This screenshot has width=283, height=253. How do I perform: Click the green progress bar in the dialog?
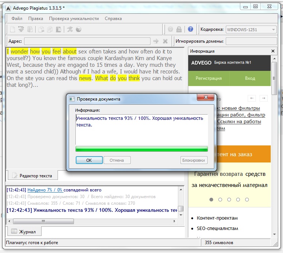pos(141,149)
